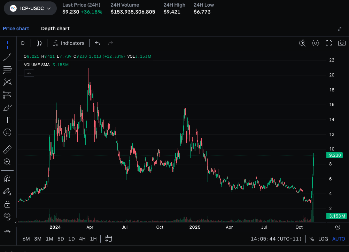Open chart settings hexagon icon in toolbar
This screenshot has height=252, width=349.
click(316, 43)
